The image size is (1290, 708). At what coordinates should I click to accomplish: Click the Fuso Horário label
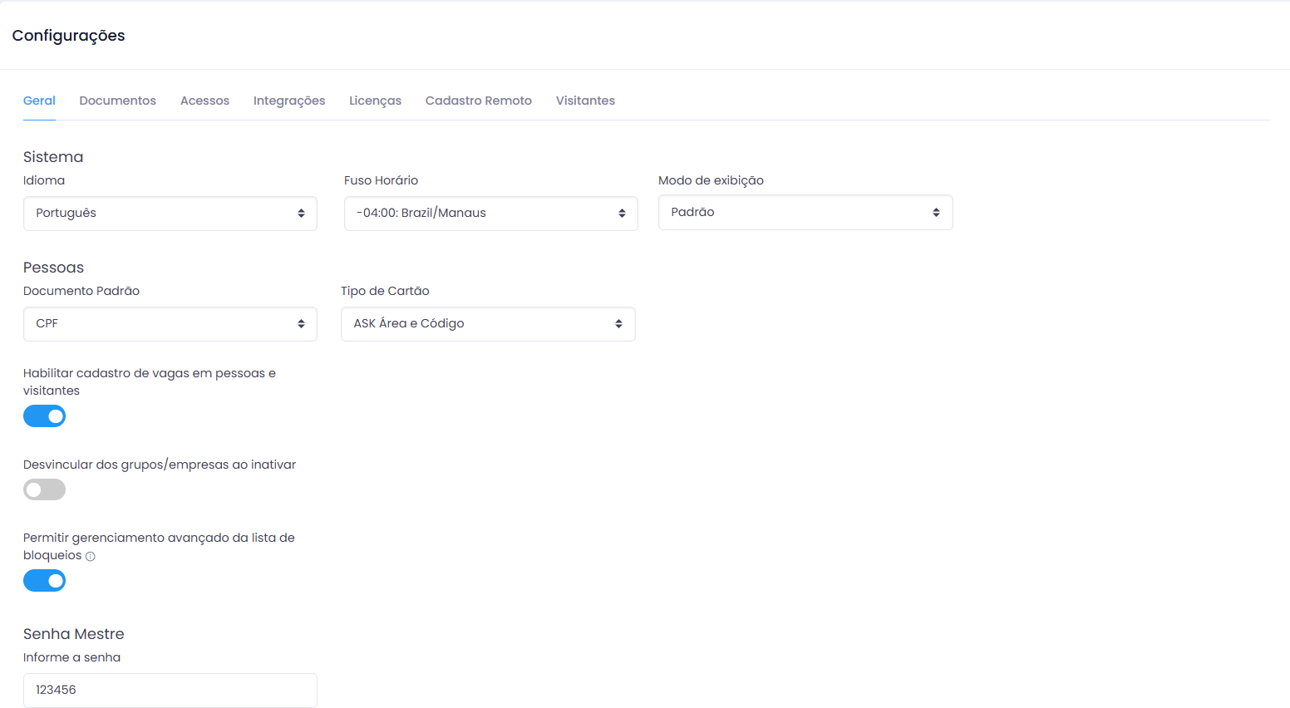[381, 180]
